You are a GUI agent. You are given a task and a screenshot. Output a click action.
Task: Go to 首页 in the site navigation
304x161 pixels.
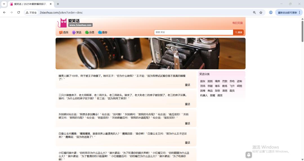pos(64,33)
